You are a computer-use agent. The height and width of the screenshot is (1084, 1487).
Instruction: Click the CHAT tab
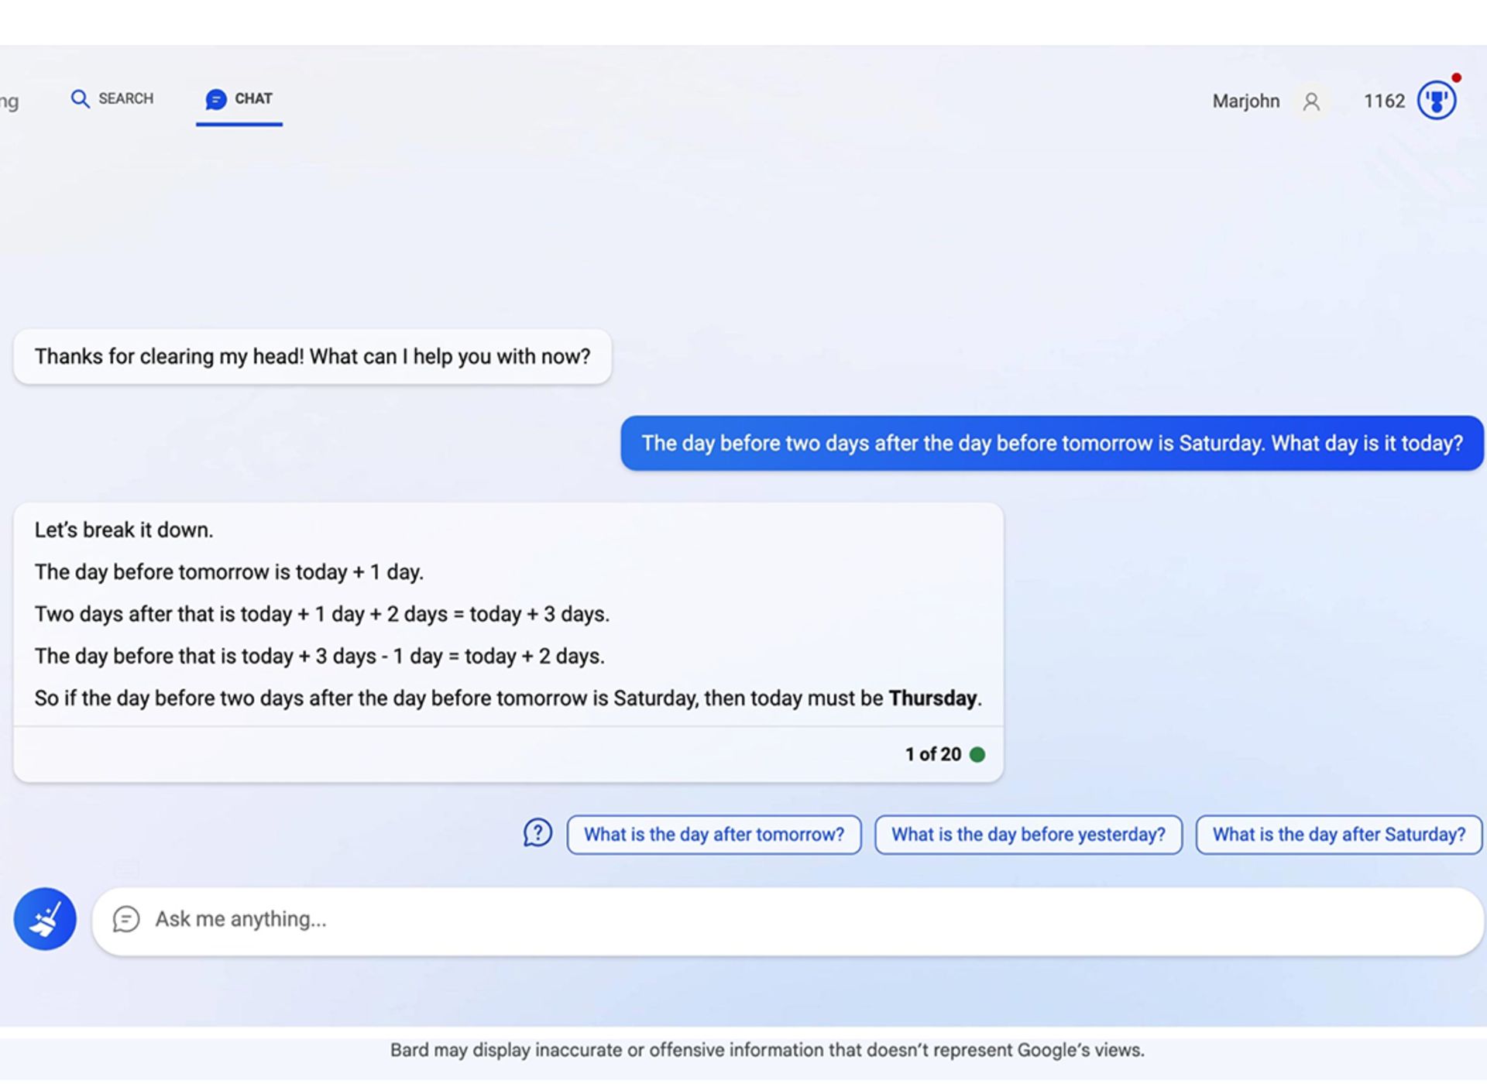[238, 98]
